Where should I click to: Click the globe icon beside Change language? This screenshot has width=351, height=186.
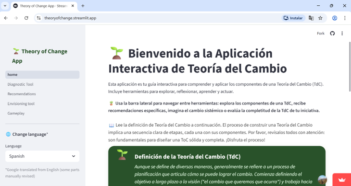click(x=8, y=134)
